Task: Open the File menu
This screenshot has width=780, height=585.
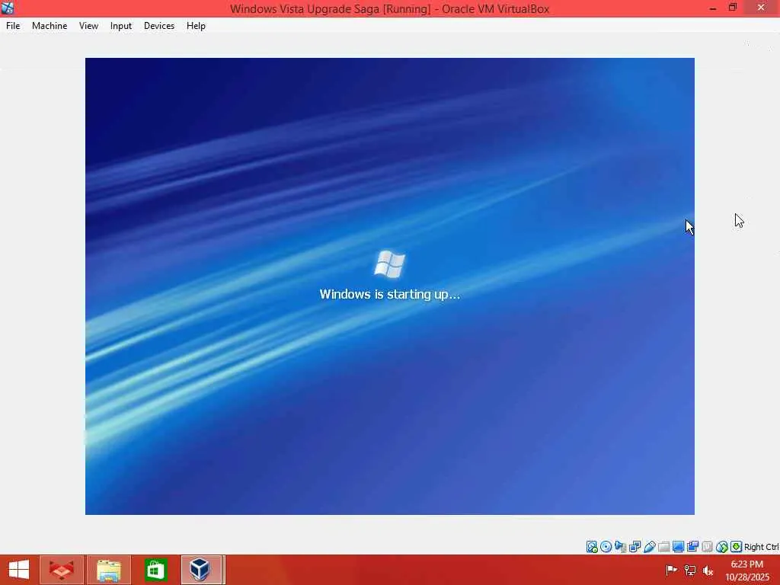Action: pyautogui.click(x=13, y=26)
